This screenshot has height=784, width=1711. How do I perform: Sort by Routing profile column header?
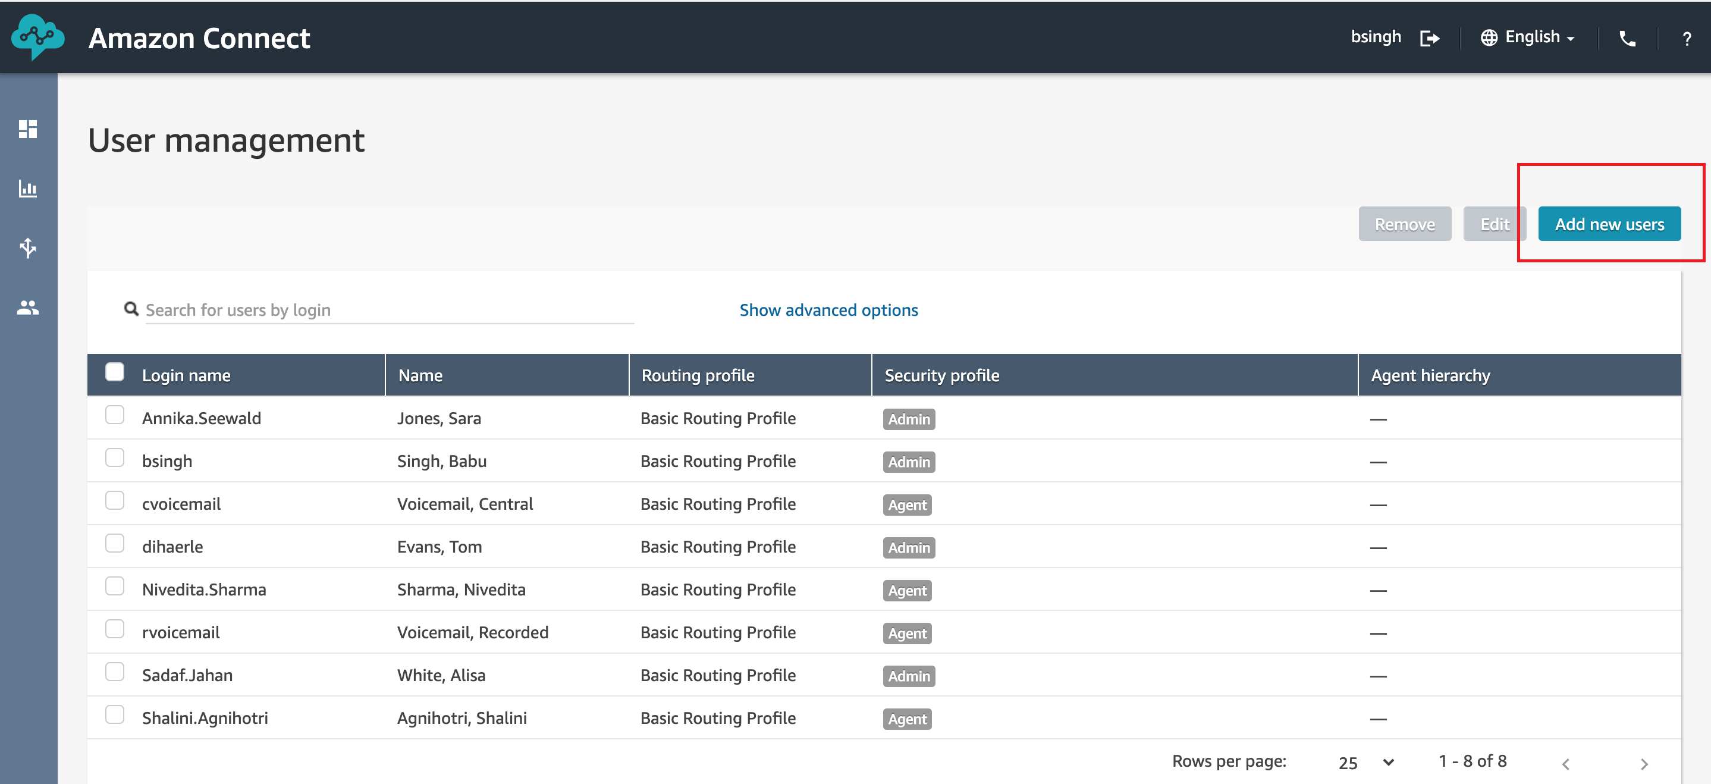point(698,375)
